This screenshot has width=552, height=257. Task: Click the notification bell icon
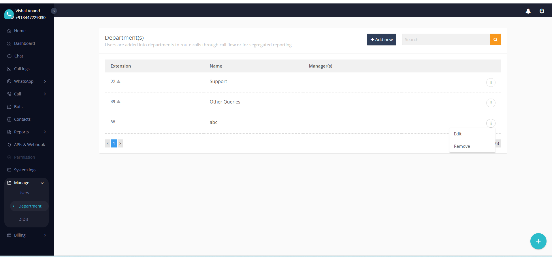point(528,11)
